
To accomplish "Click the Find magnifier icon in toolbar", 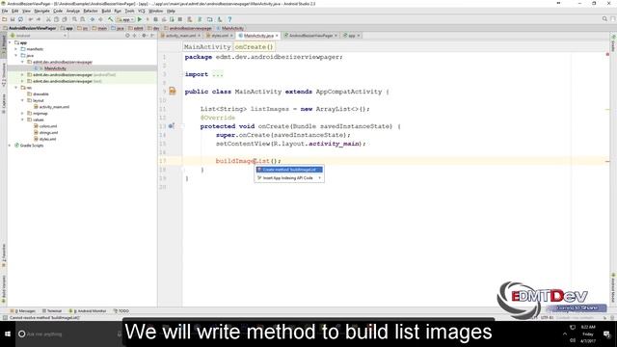I will [74, 19].
